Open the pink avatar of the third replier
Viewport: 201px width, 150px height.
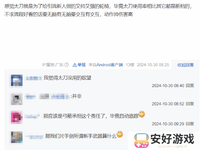pos(17,117)
